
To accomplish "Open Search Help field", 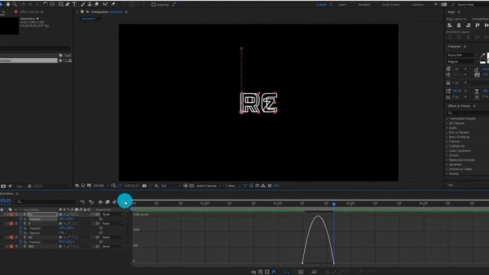I will tap(471, 5).
